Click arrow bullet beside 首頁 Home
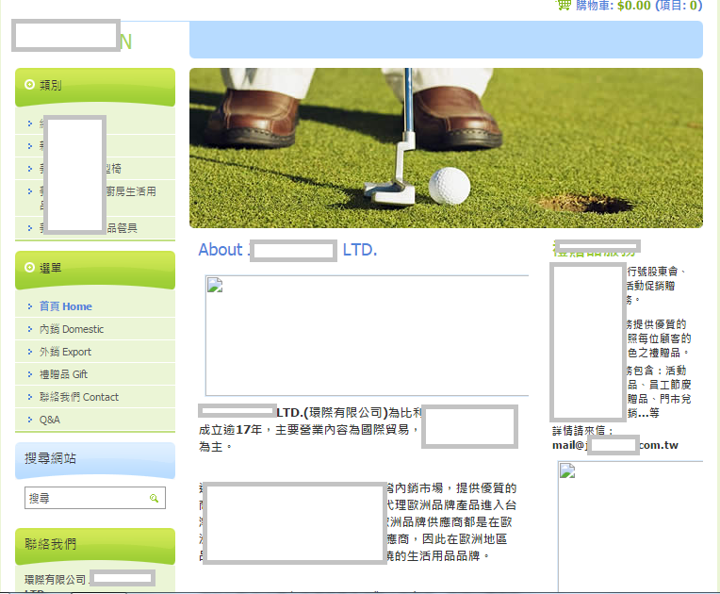Viewport: 720px width, 594px height. (30, 306)
